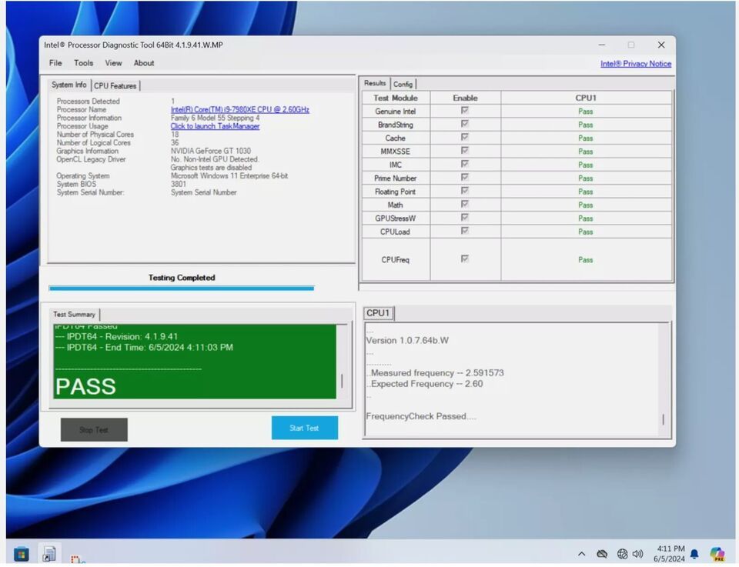Click the 'Measured frequency -- 2.591573' line
The height and width of the screenshot is (567, 739).
[435, 373]
